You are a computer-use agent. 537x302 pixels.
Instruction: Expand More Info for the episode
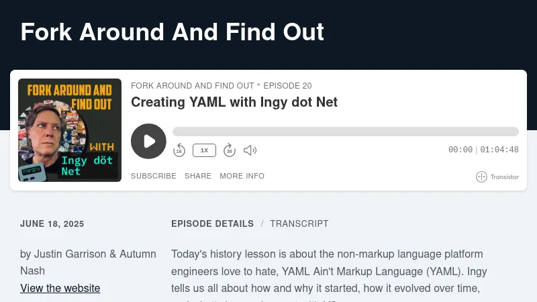coord(242,176)
